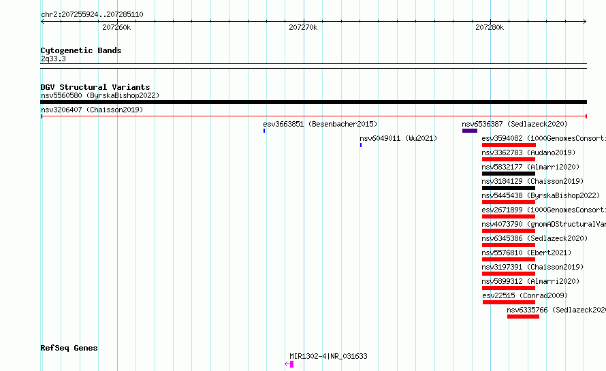Open variant nsv3184129 (Chaisson2019) label

(x=532, y=181)
